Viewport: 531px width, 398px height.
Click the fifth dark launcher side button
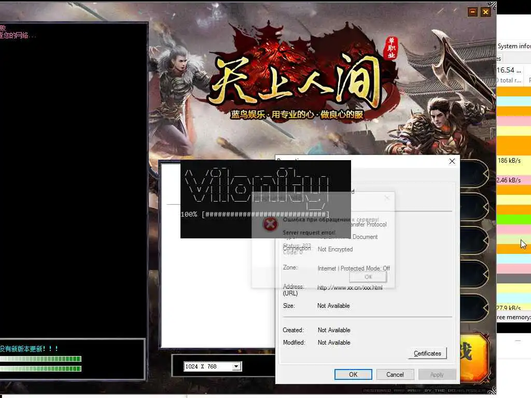pos(474,307)
